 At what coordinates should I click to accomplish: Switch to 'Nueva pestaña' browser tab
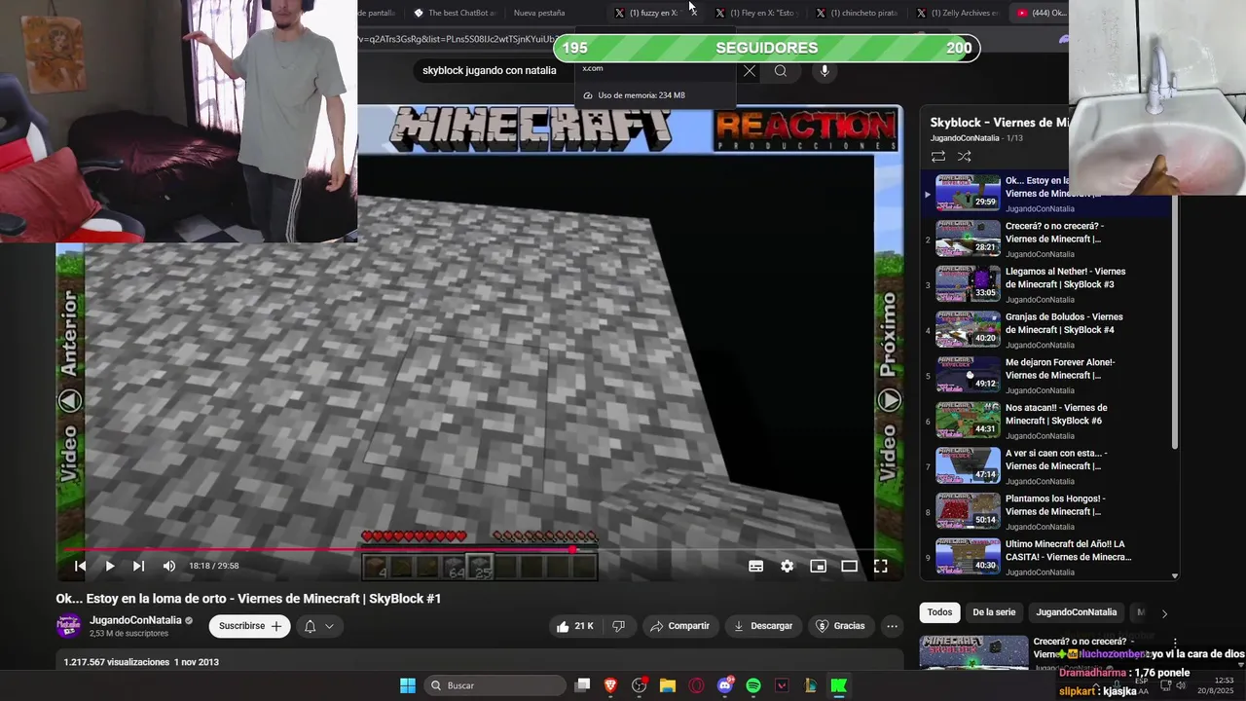pyautogui.click(x=538, y=13)
